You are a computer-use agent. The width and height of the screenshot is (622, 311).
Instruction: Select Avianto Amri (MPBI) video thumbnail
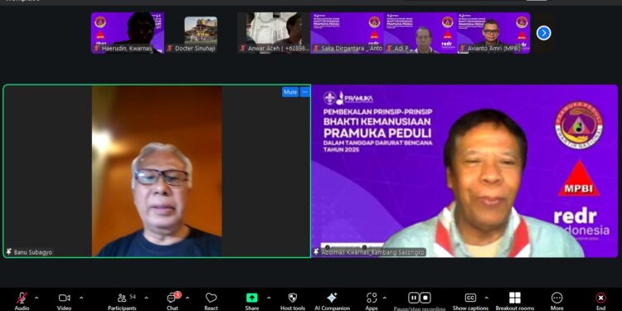click(x=493, y=32)
